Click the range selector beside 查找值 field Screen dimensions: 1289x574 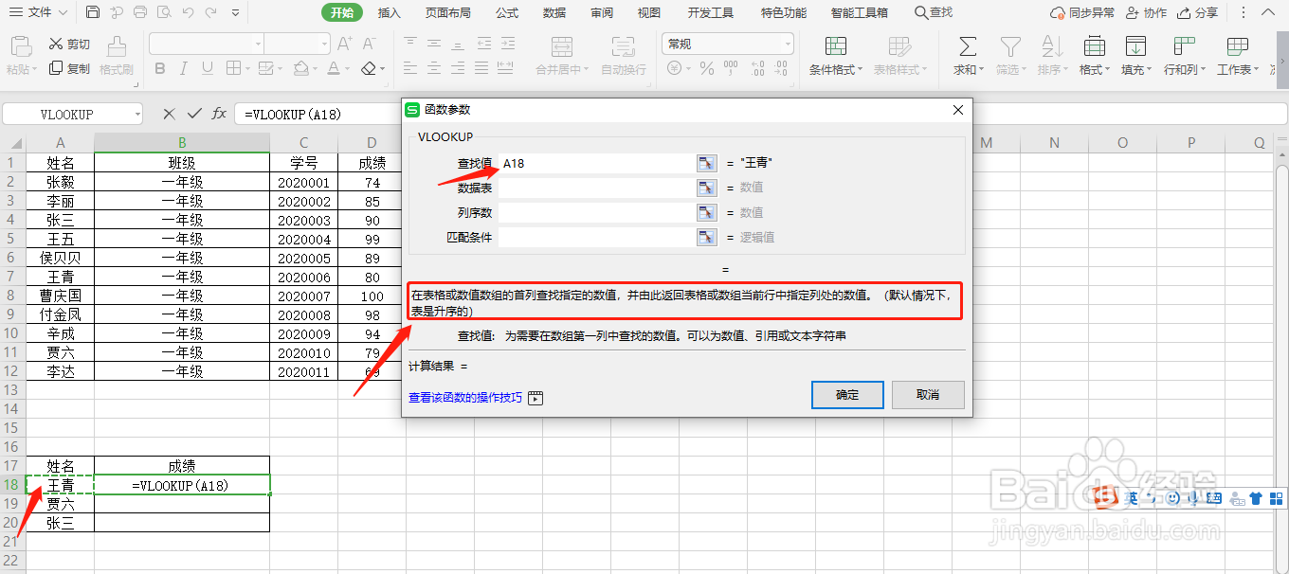706,162
